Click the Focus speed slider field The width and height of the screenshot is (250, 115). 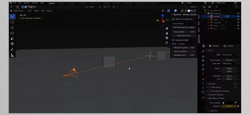(x=184, y=32)
